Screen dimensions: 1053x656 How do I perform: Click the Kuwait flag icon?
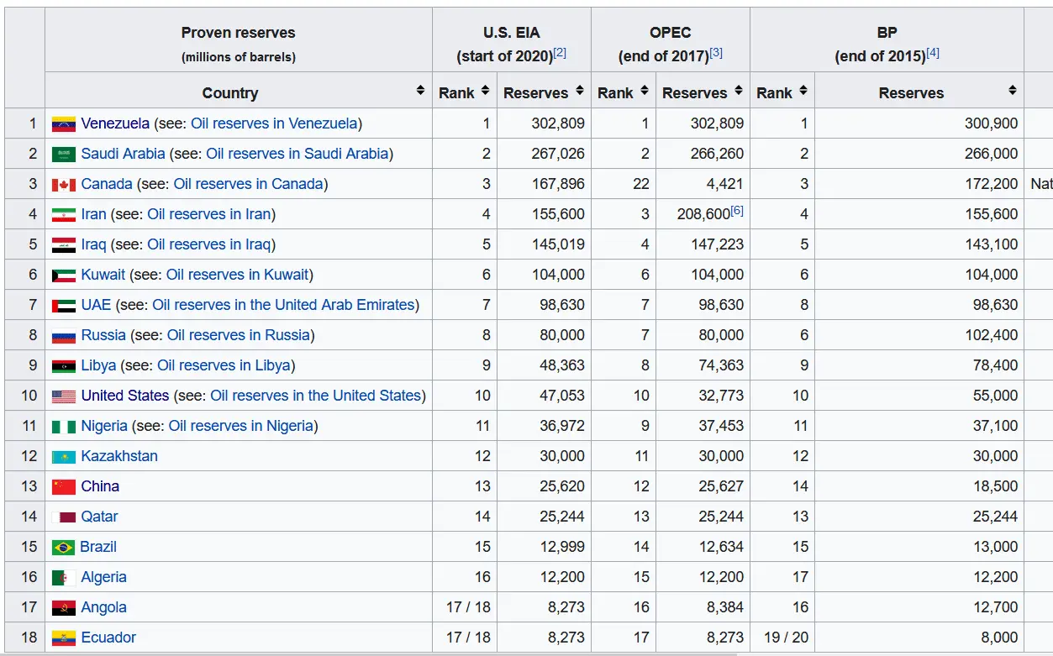click(64, 276)
